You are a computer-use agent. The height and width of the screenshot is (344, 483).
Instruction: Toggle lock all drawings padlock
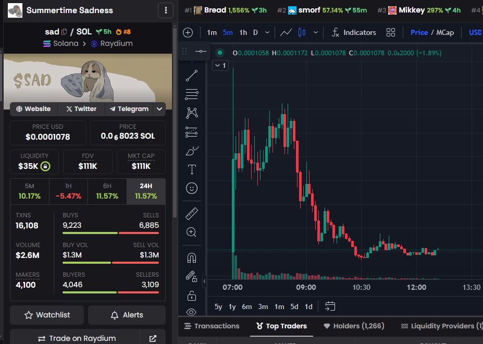192,296
